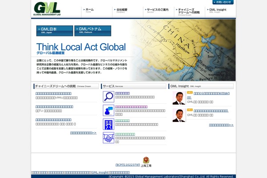
Task: Open the service link beside the presenter icon
Action: coord(122,121)
